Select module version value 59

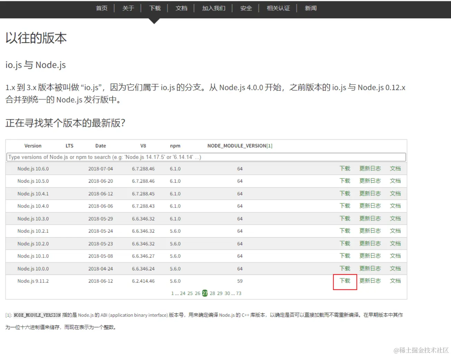click(240, 281)
